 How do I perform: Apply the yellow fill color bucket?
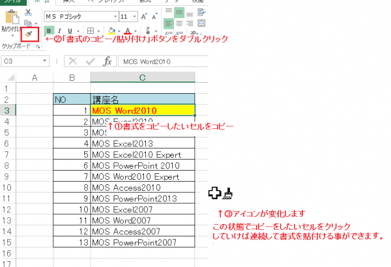pyautogui.click(x=111, y=31)
